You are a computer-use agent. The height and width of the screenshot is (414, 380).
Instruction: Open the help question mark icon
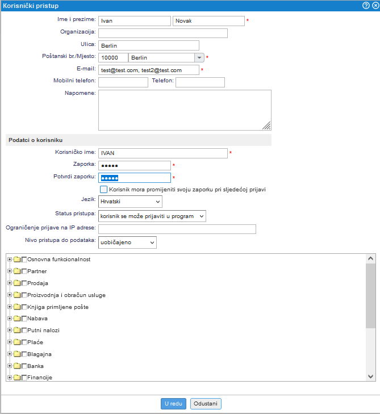point(366,6)
